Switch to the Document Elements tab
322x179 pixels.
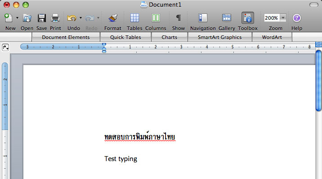coord(66,37)
